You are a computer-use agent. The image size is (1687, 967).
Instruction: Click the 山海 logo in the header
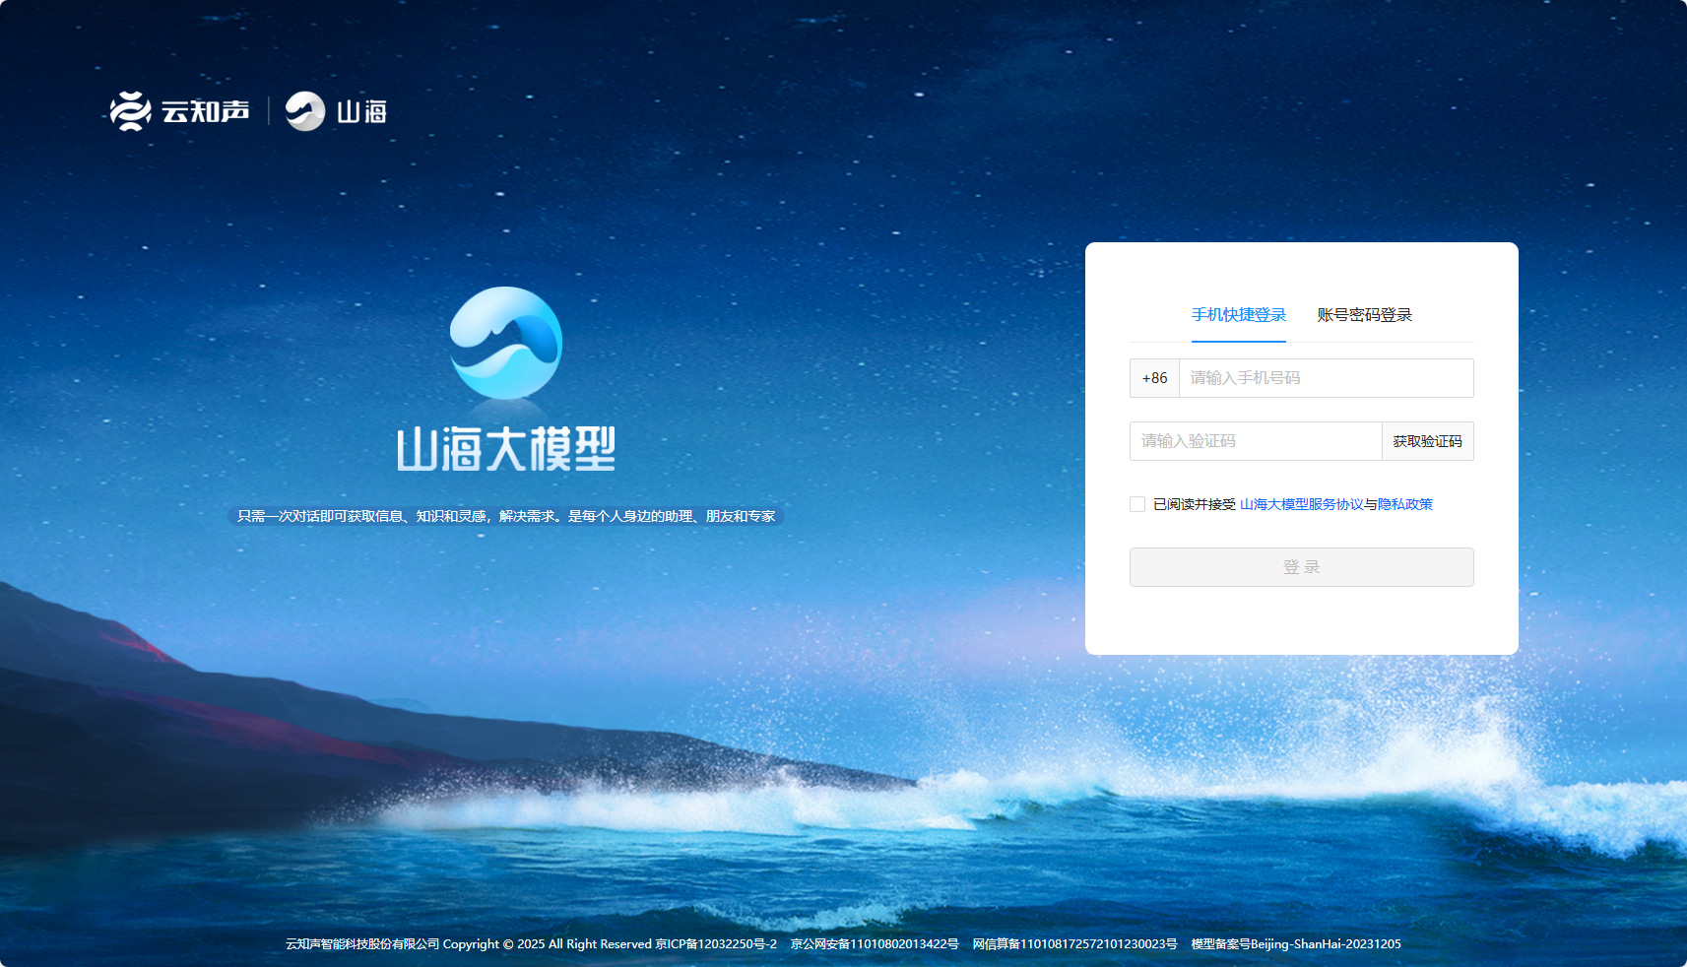336,111
